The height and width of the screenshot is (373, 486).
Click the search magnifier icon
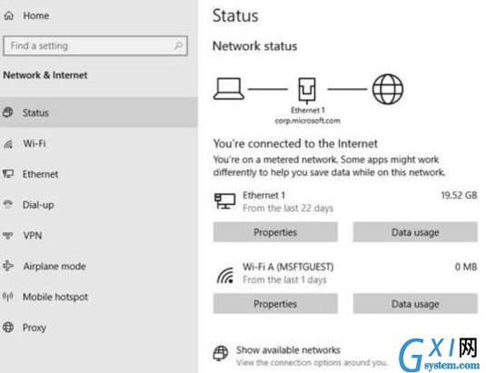[178, 45]
